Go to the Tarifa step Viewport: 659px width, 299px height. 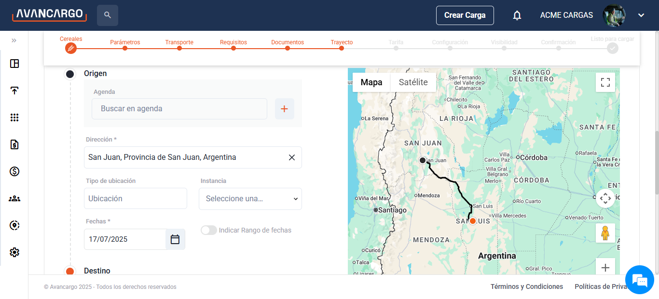pos(396,45)
